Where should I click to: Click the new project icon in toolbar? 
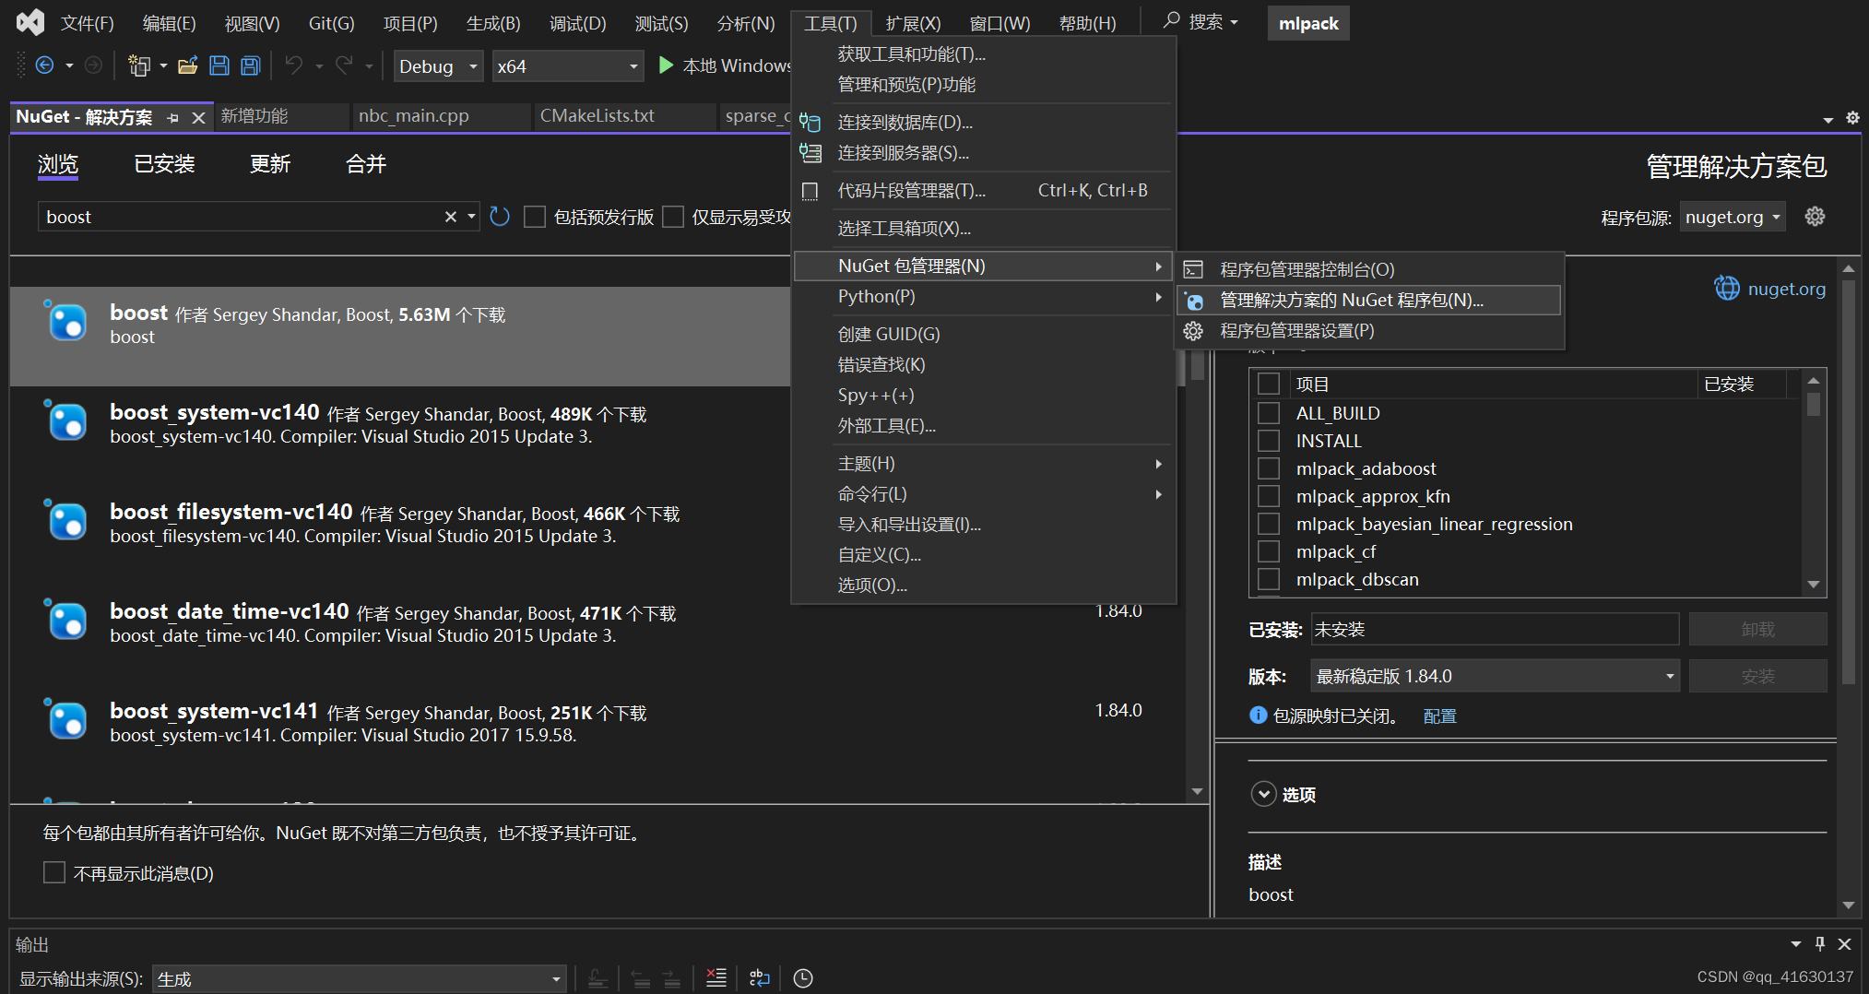[x=139, y=65]
